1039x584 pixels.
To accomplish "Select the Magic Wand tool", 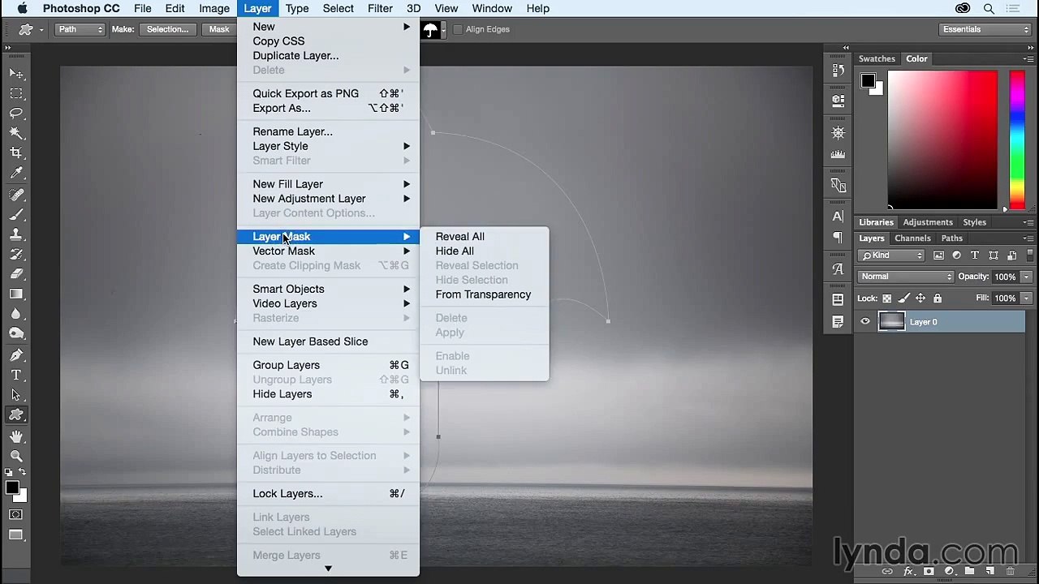I will (x=16, y=132).
